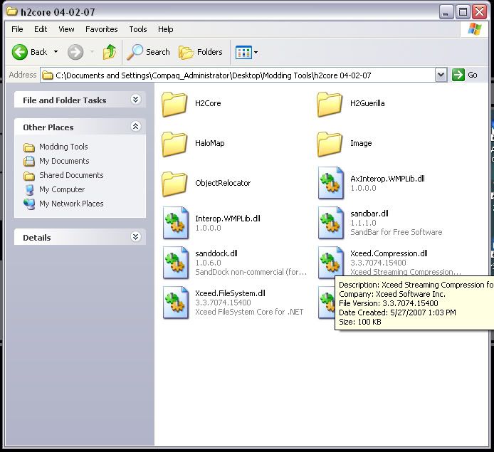Maximize the h2core 04-02-07 window

coord(463,12)
